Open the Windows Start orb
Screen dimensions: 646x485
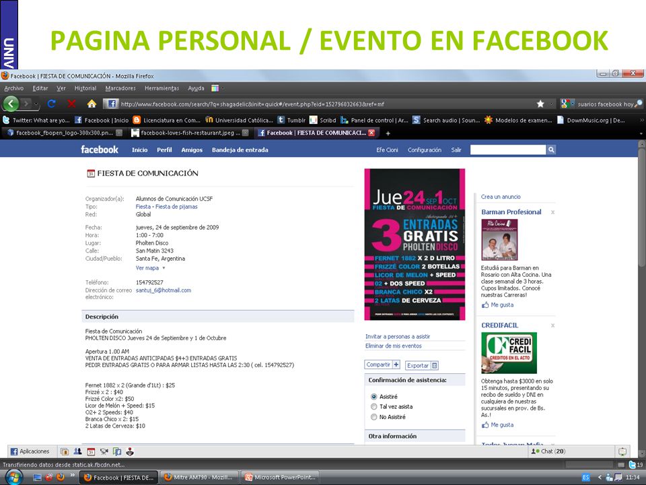[13, 478]
